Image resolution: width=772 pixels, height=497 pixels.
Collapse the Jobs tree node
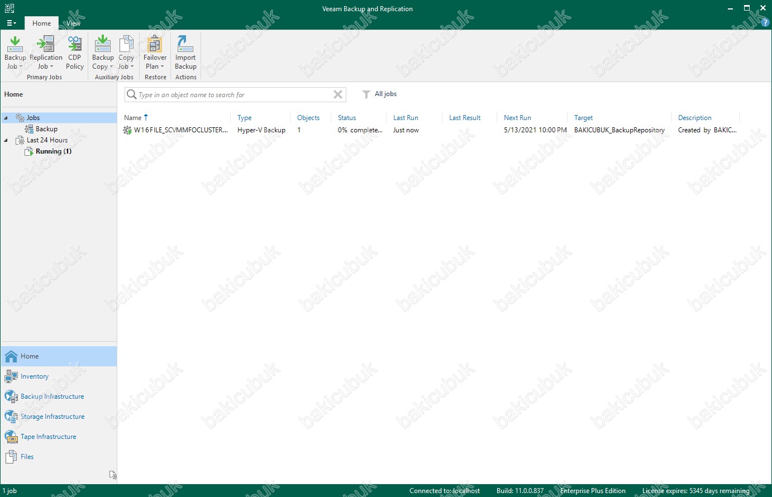6,118
